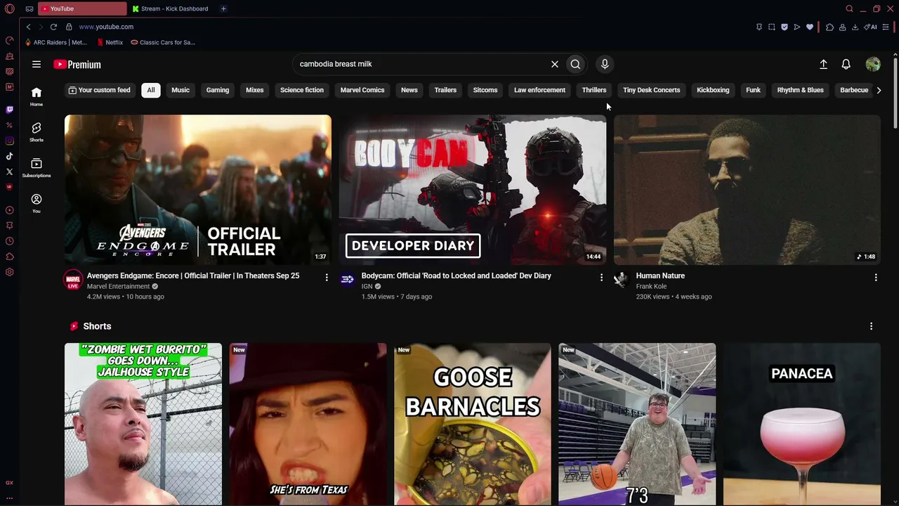Click into the YouTube search box
Viewport: 899px width, 506px height.
tap(421, 64)
